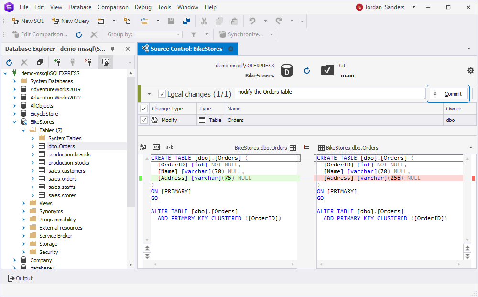Refresh source control status next to BikeStores
Screen dimensions: 478x297
pyautogui.click(x=307, y=71)
